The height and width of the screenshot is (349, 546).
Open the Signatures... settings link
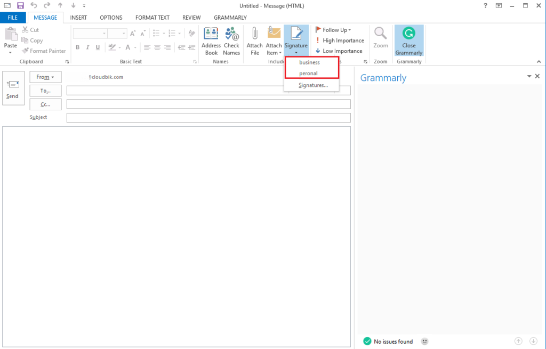point(311,85)
